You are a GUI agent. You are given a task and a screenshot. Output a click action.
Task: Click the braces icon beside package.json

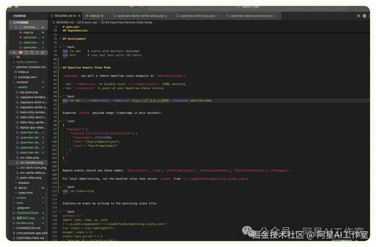click(x=16, y=77)
